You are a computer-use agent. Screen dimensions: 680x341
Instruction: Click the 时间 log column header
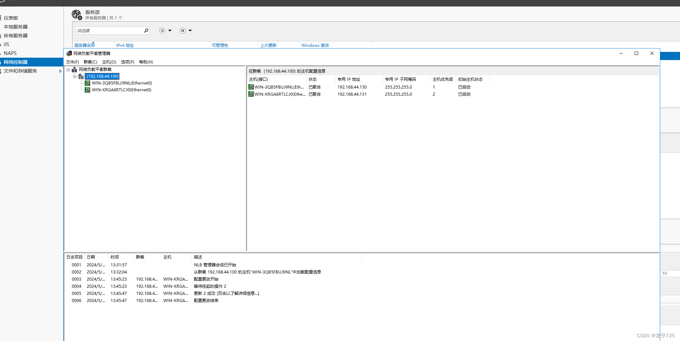(121, 257)
